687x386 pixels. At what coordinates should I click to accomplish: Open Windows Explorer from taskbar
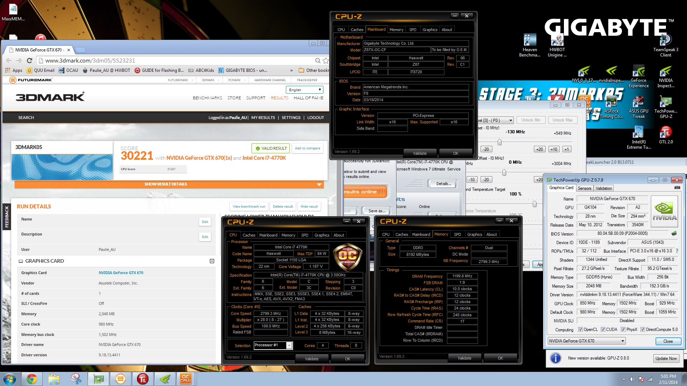54,379
